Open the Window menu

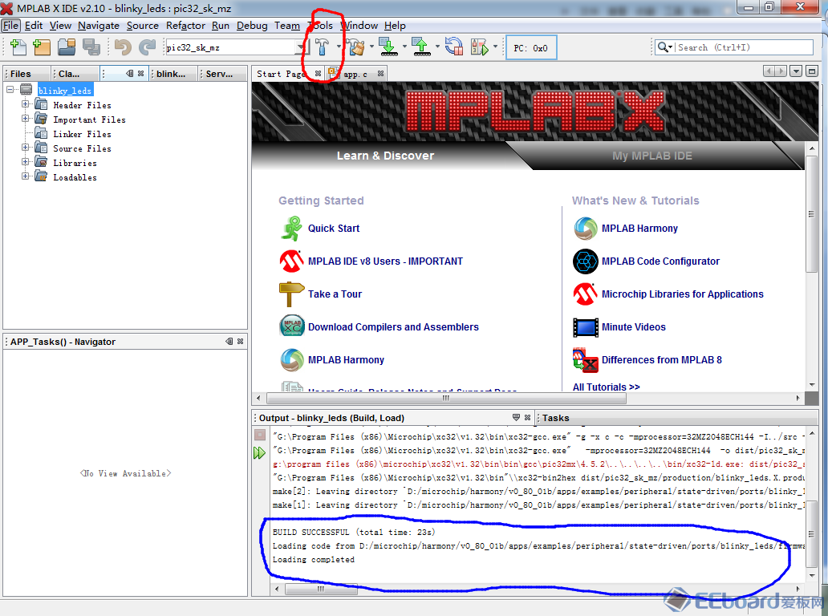[359, 26]
